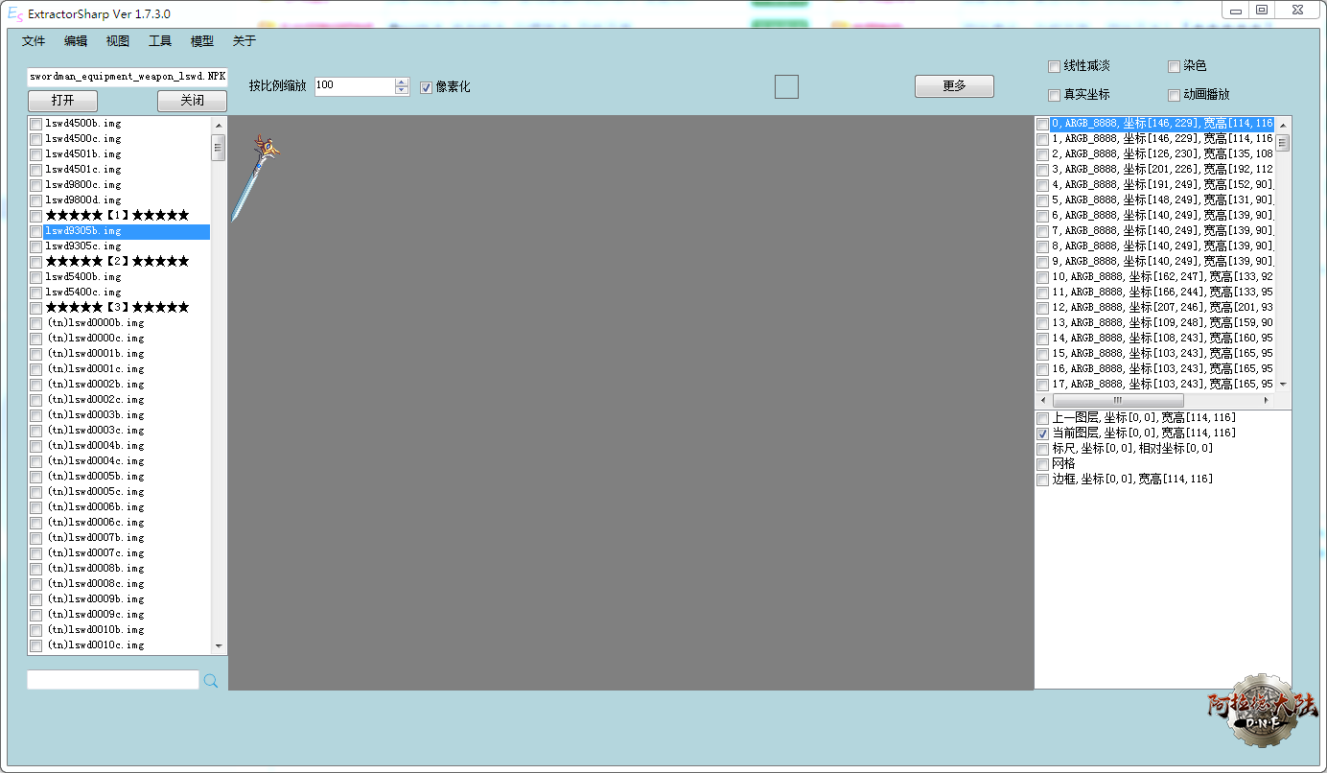Toggle the 像素化 checkbox off
This screenshot has height=773, width=1327.
[427, 87]
